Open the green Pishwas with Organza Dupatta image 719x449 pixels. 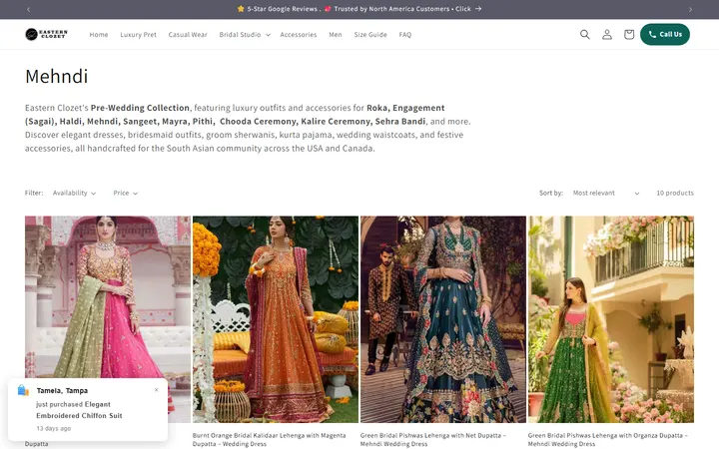[611, 319]
